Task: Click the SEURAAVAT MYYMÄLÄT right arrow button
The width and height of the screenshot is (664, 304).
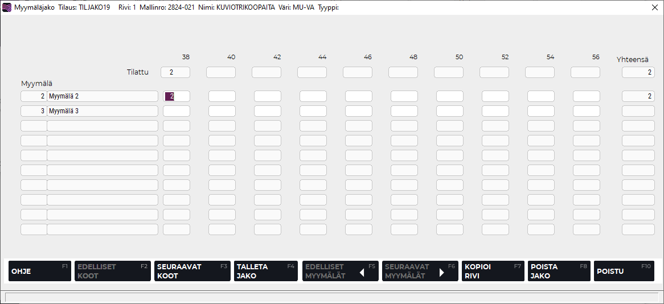Action: [420, 271]
